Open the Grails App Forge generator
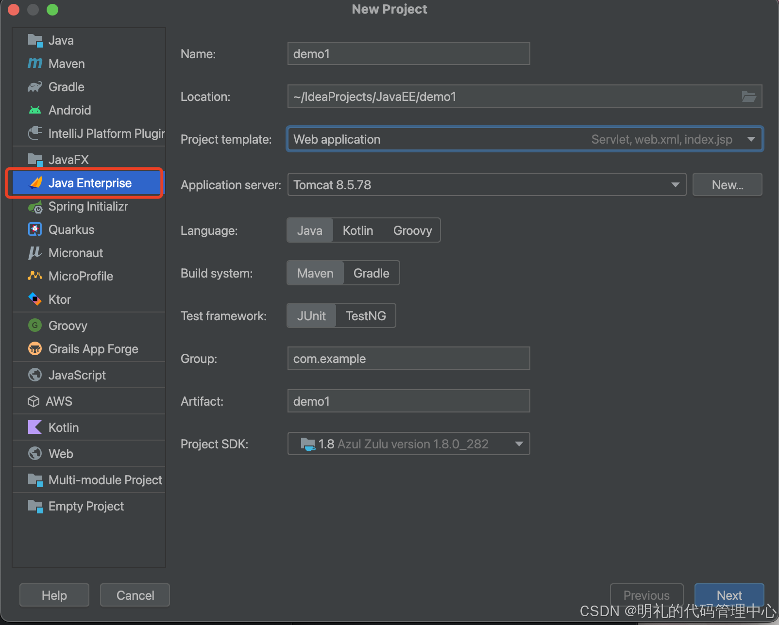The height and width of the screenshot is (625, 779). (x=93, y=348)
